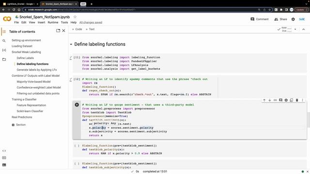Screen dimensions: 310x174
Task: Go to Generate labels by Applying LFs
Action: tap(37, 70)
